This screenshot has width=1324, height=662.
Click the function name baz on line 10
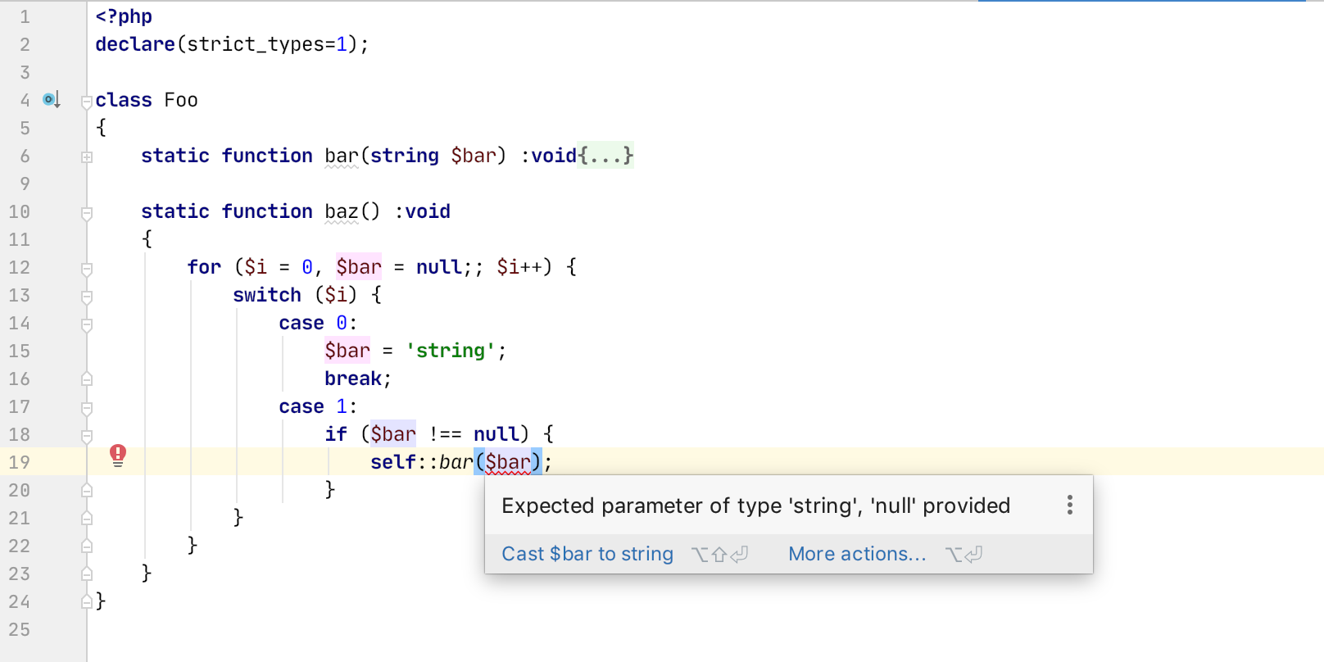(342, 211)
